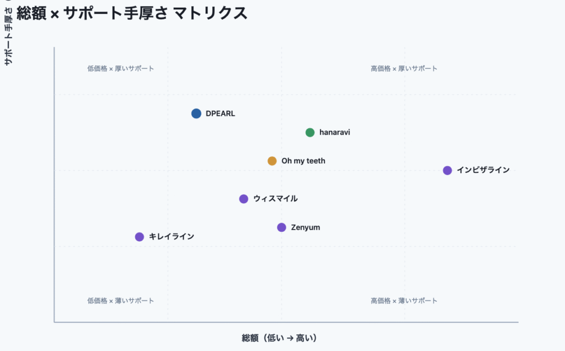Click the blue DPEARL data point

tap(196, 114)
